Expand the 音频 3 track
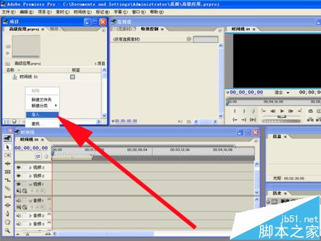The image size is (321, 241). (x=30, y=224)
